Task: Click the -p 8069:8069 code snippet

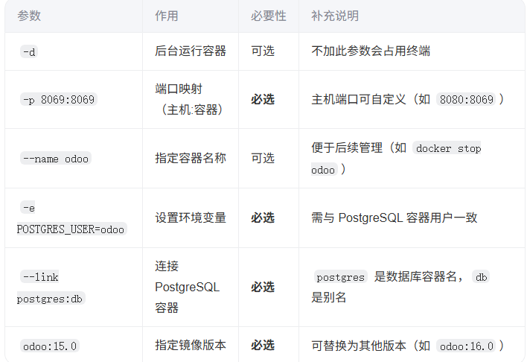Action: (x=59, y=100)
